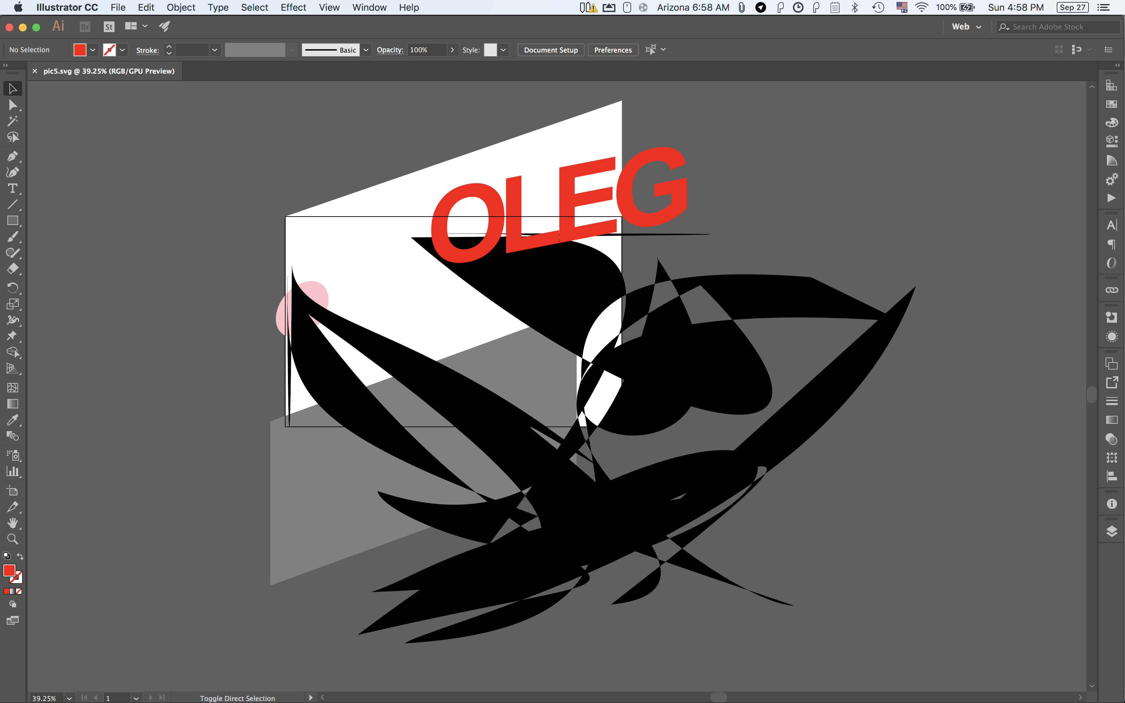Viewport: 1125px width, 703px height.
Task: Select the Rotate tool
Action: coord(12,288)
